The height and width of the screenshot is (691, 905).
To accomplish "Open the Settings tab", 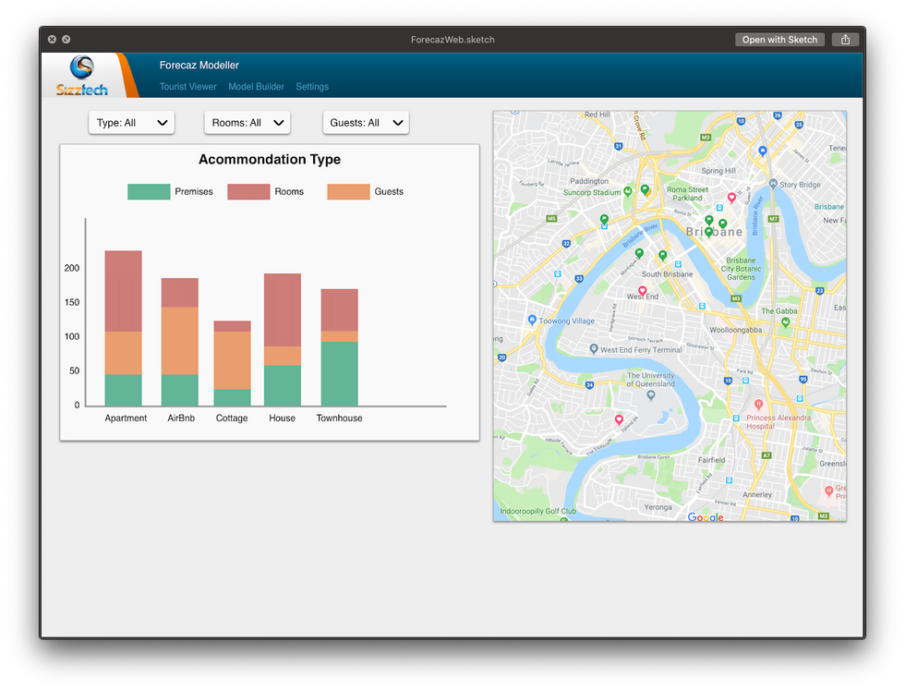I will pos(312,87).
